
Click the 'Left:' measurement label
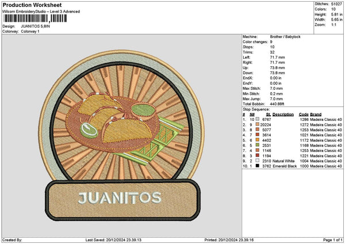coord(247,58)
